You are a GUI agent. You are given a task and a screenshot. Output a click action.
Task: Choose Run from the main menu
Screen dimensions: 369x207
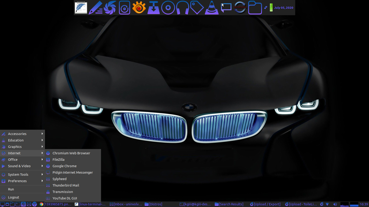click(22, 189)
